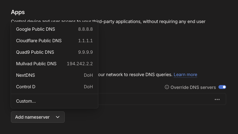Pick Quad9 Public DNS entry
This screenshot has height=134, width=238.
click(35, 52)
